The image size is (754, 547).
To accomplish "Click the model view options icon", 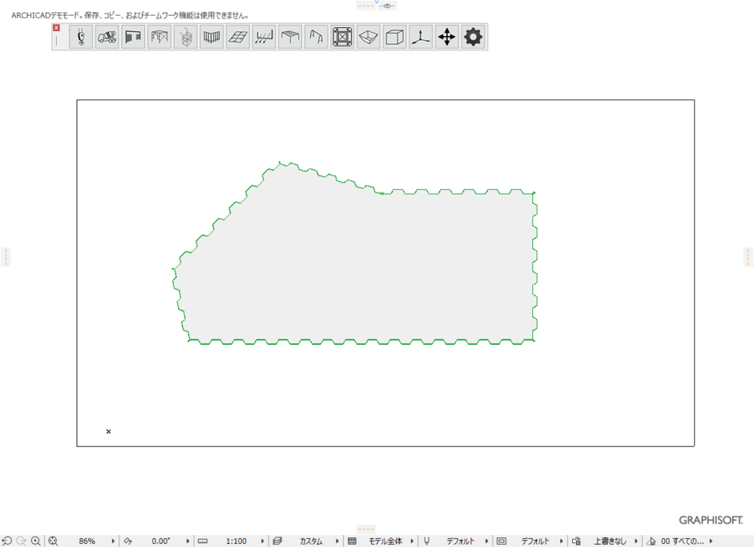I will [502, 541].
